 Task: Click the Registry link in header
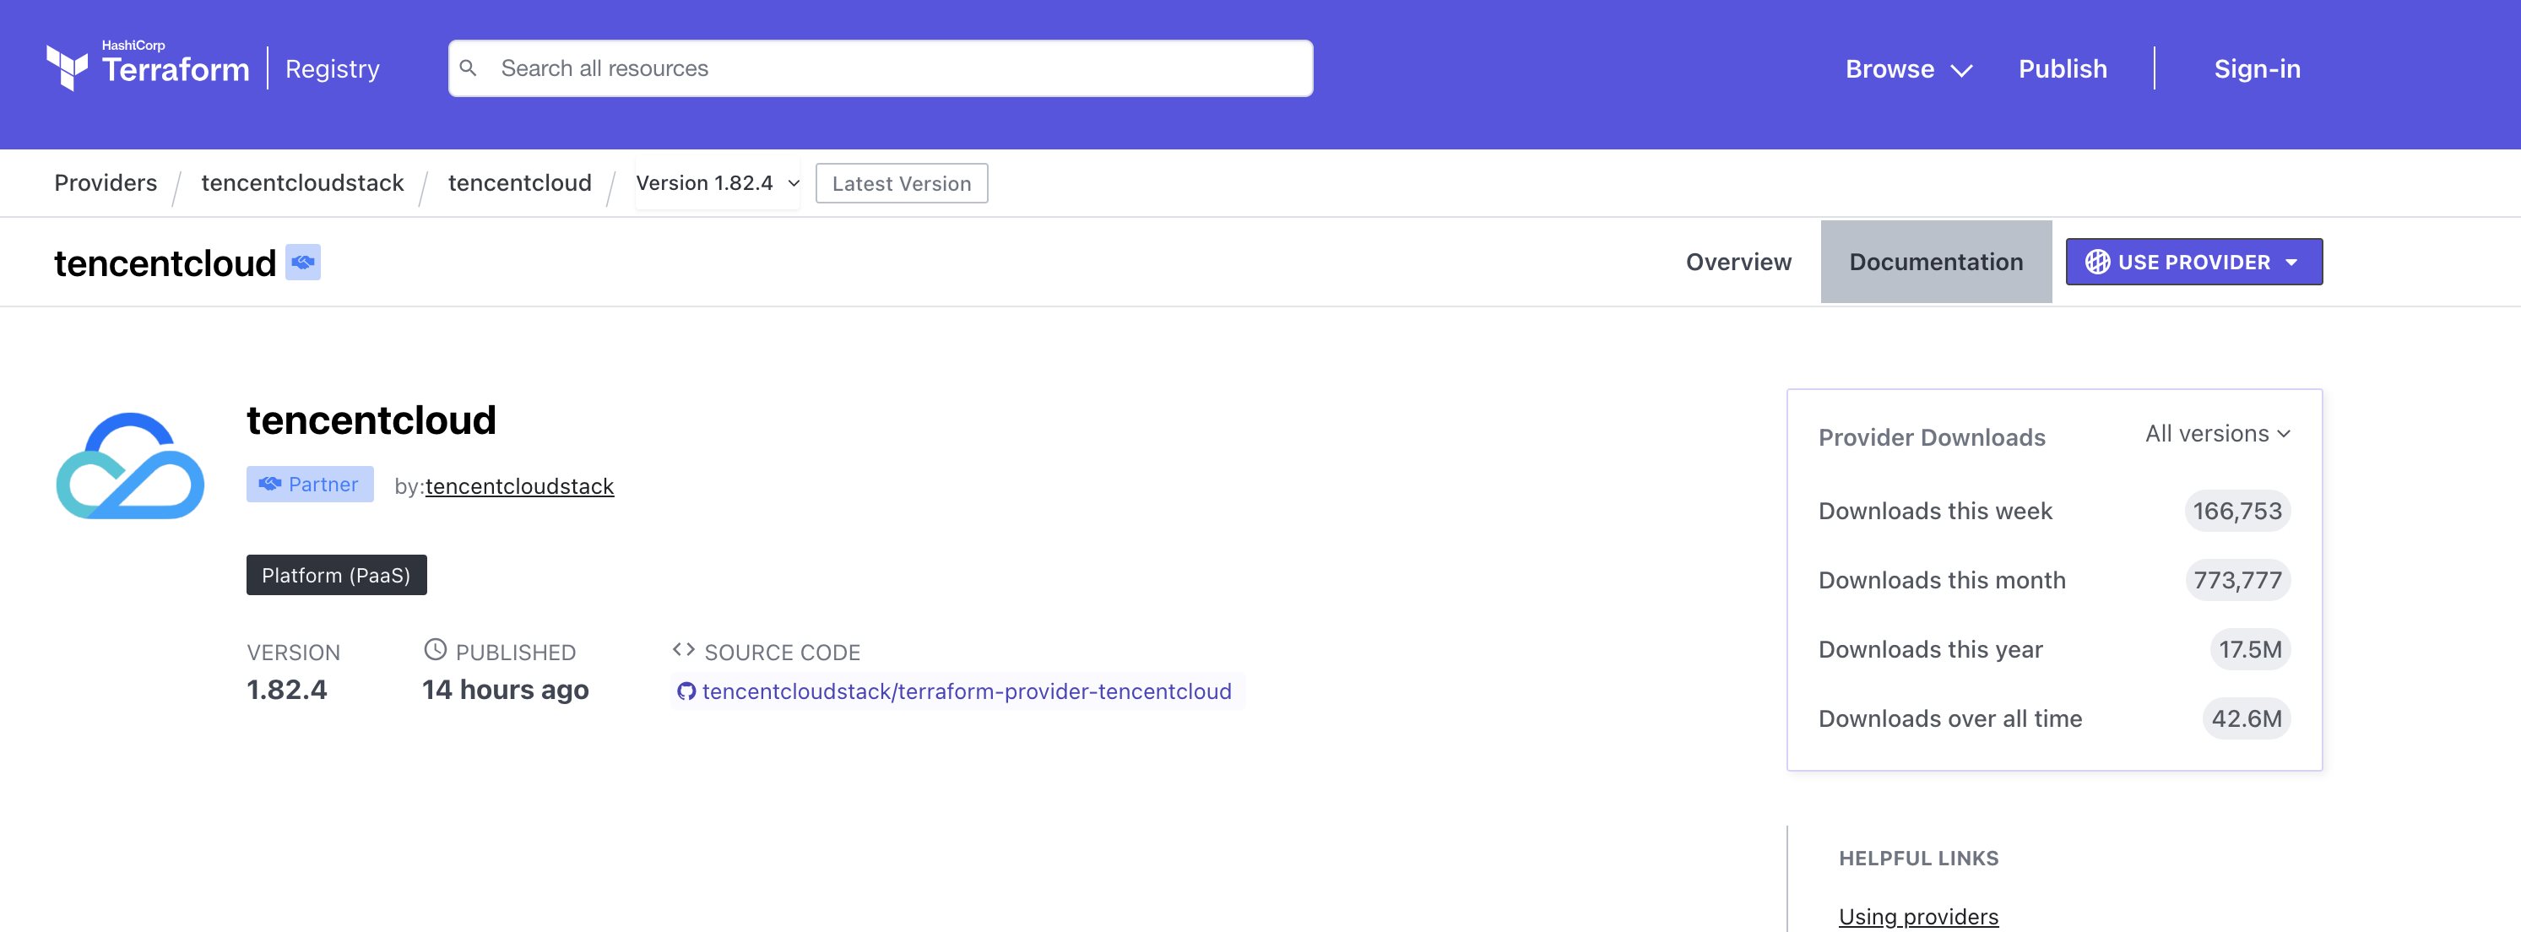(x=332, y=68)
